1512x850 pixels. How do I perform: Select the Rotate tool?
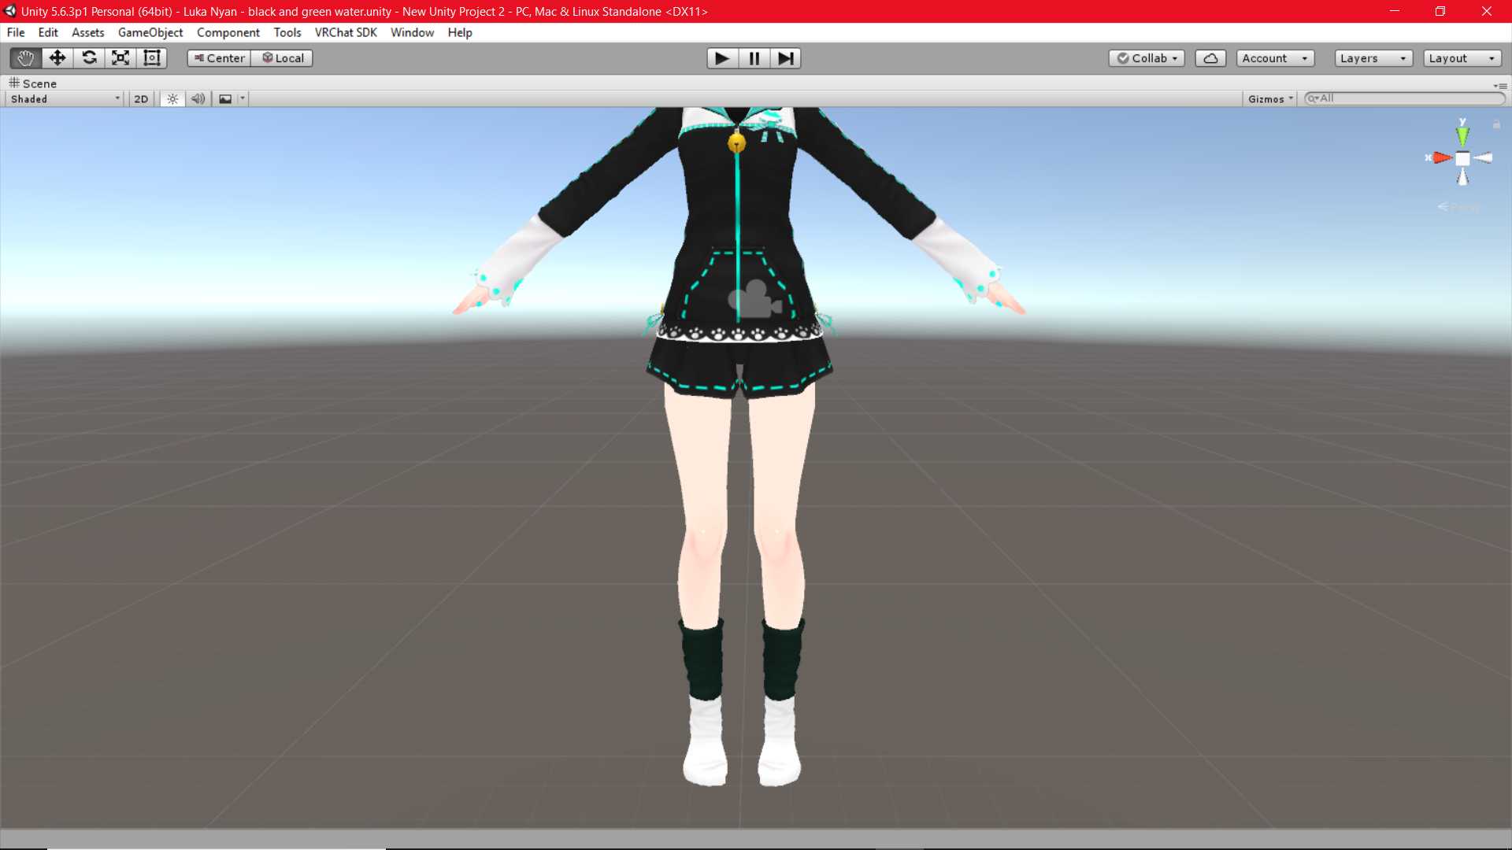[x=89, y=57]
